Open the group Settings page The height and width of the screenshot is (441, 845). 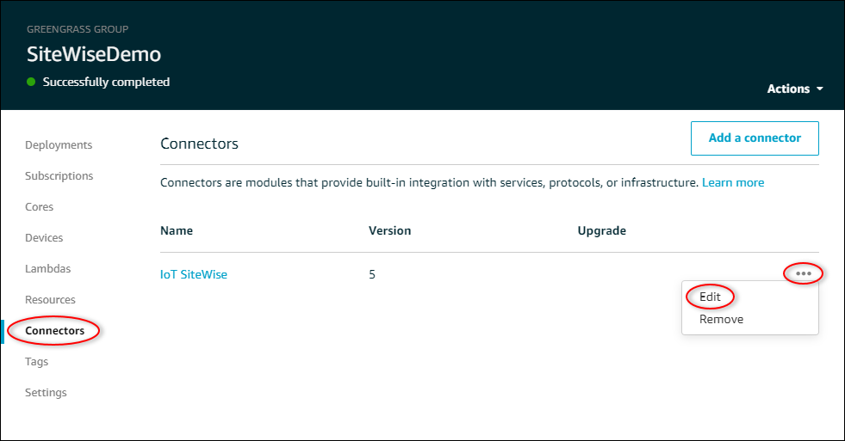click(x=46, y=393)
